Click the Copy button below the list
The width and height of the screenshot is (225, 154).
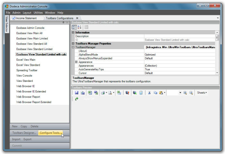(24, 126)
